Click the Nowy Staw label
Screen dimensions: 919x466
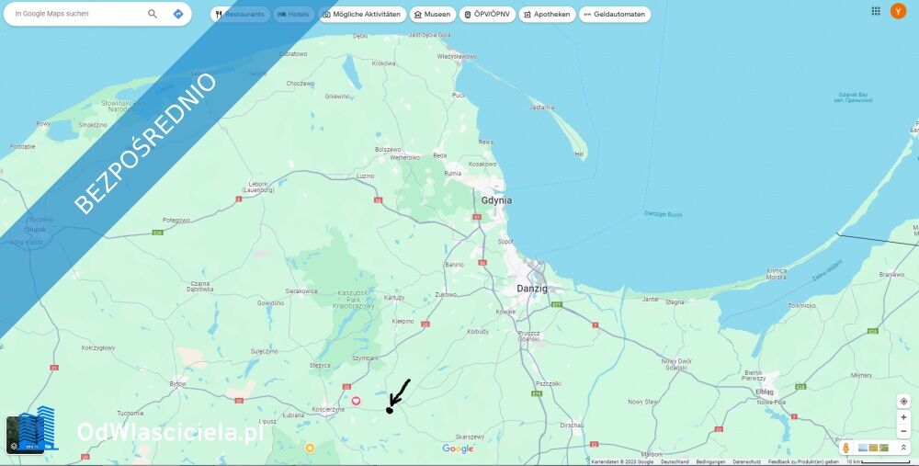(643, 402)
